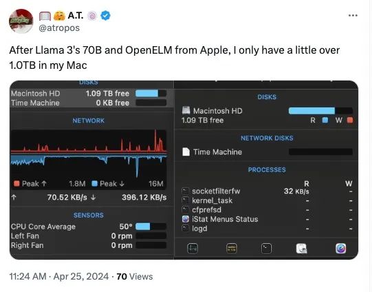Click Macintosh HD usage bar in right panel

[320, 111]
